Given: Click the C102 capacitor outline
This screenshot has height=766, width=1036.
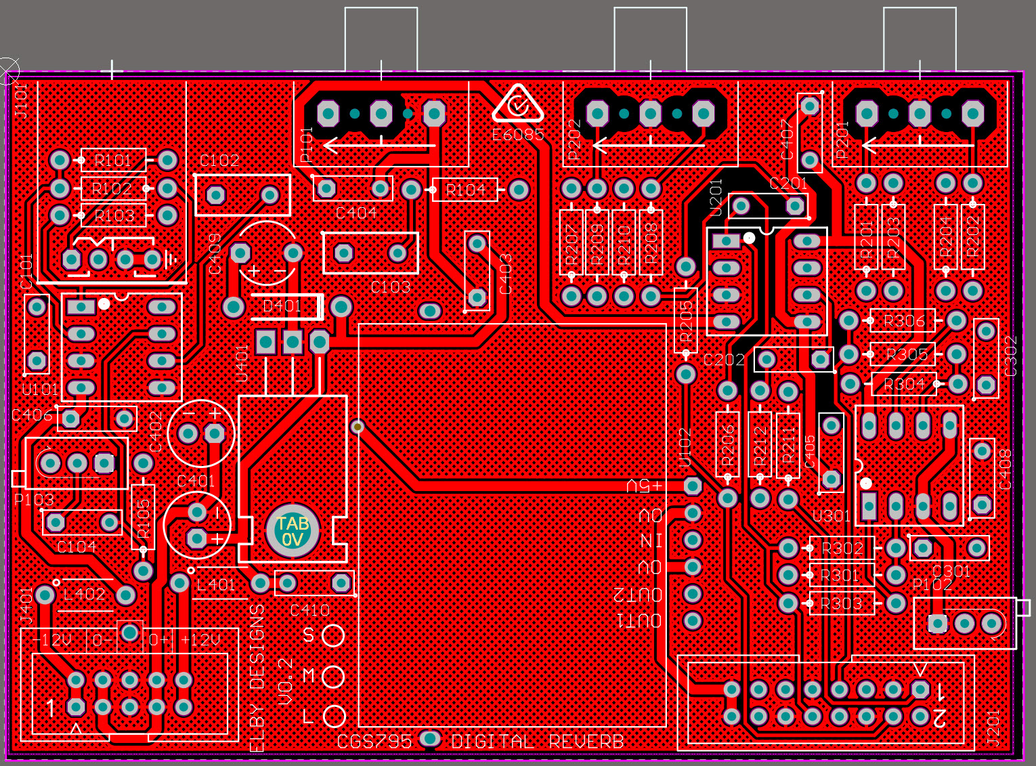Looking at the screenshot, I should coord(242,195).
